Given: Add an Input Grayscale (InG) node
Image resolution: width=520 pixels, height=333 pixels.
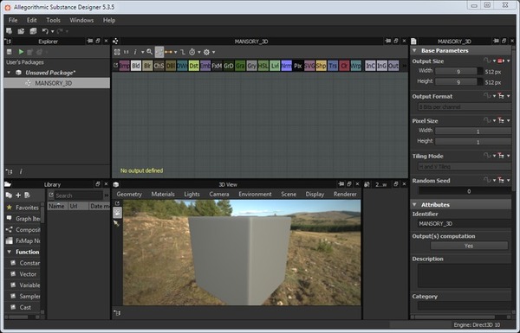Looking at the screenshot, I should pos(381,66).
